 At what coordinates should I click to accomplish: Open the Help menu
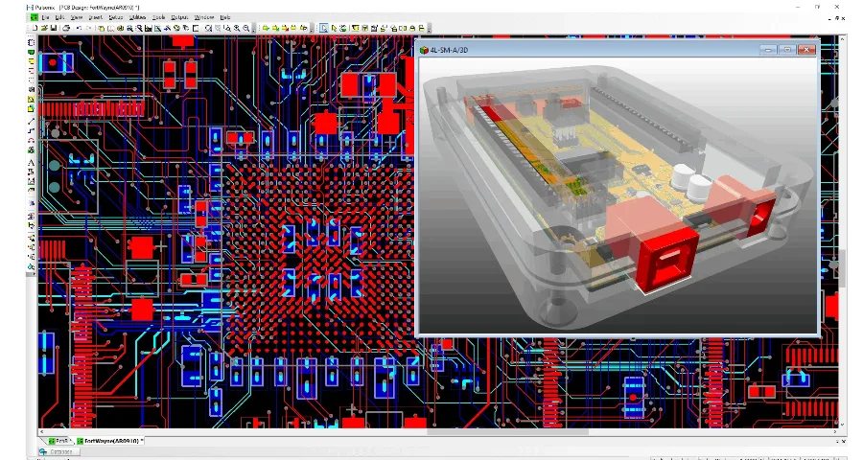pos(225,17)
